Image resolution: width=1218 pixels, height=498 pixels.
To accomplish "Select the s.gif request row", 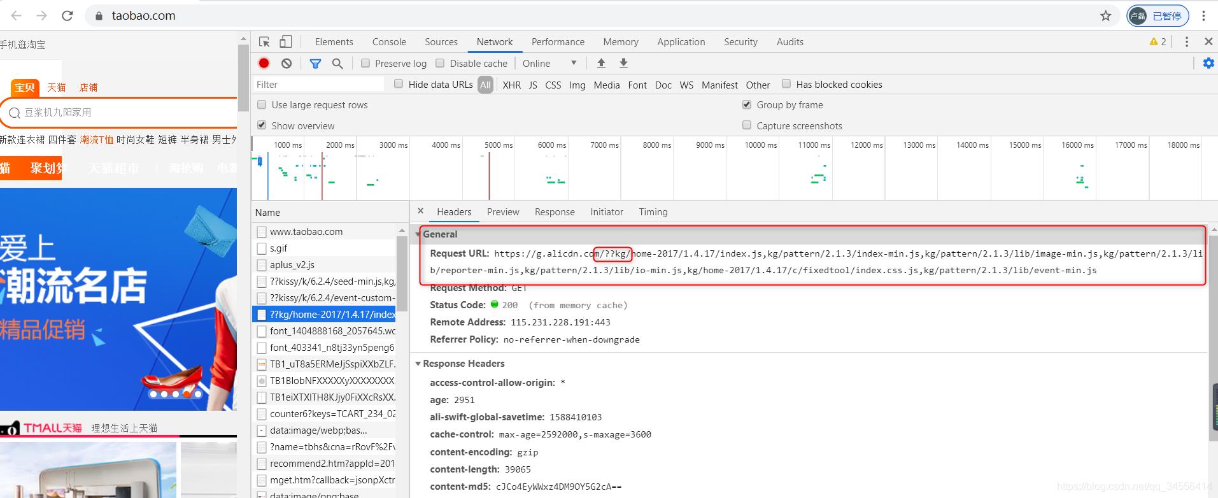I will (324, 248).
